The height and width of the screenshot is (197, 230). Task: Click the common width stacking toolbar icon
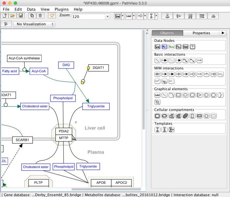pos(190,16)
